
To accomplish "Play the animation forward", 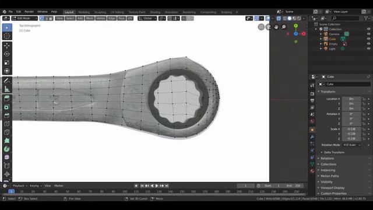I will 157,185.
